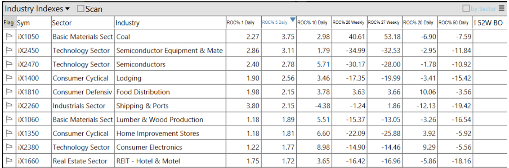Click the flag icon for iX2450
This screenshot has width=509, height=168.
(8, 51)
